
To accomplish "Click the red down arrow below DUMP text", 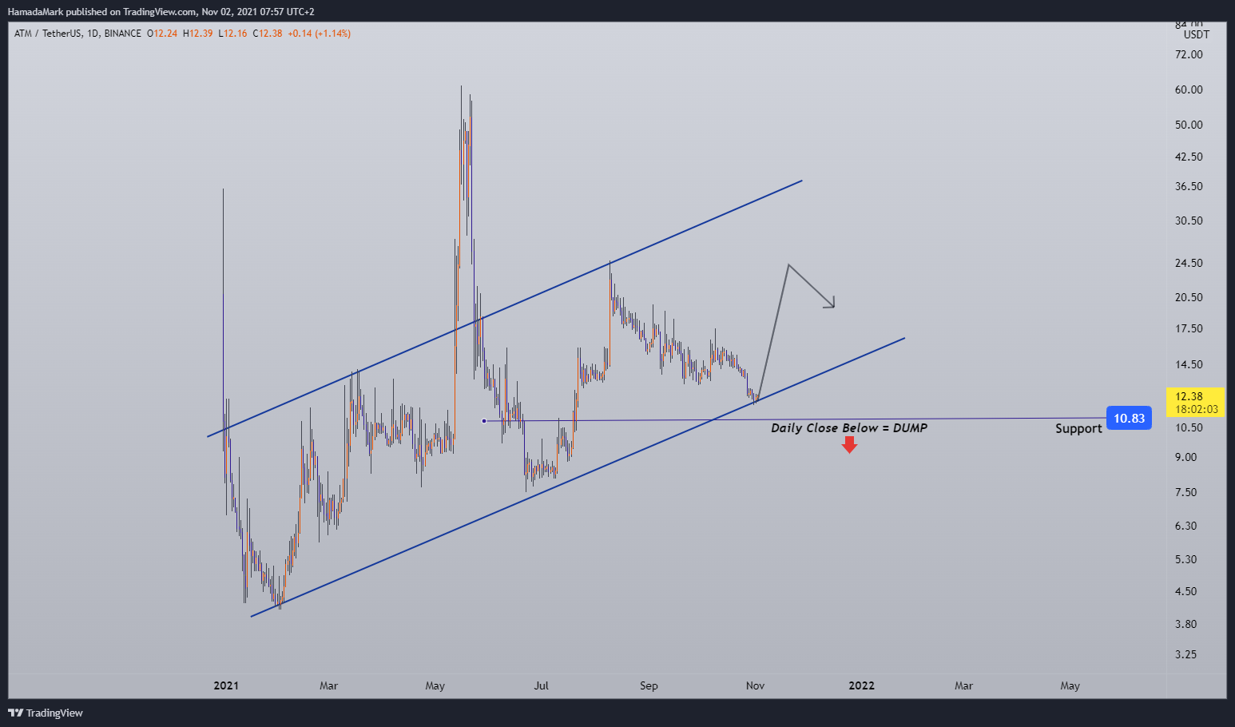I will tap(849, 445).
